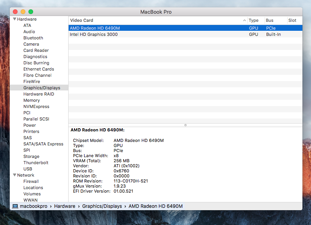The image size is (311, 225).
Task: Click the Chipset Model value text
Action: (x=139, y=140)
